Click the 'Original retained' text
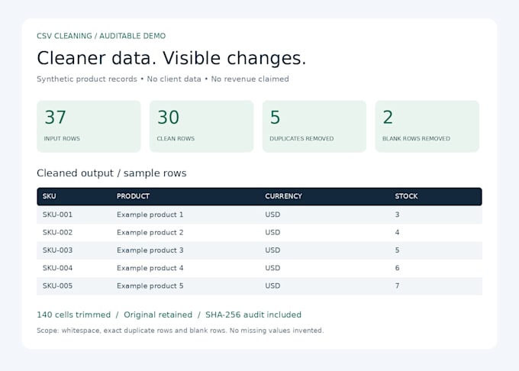The height and width of the screenshot is (371, 519). (158, 315)
